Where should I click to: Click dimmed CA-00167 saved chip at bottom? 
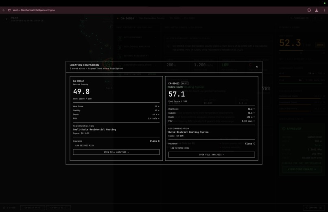[x=33, y=208]
